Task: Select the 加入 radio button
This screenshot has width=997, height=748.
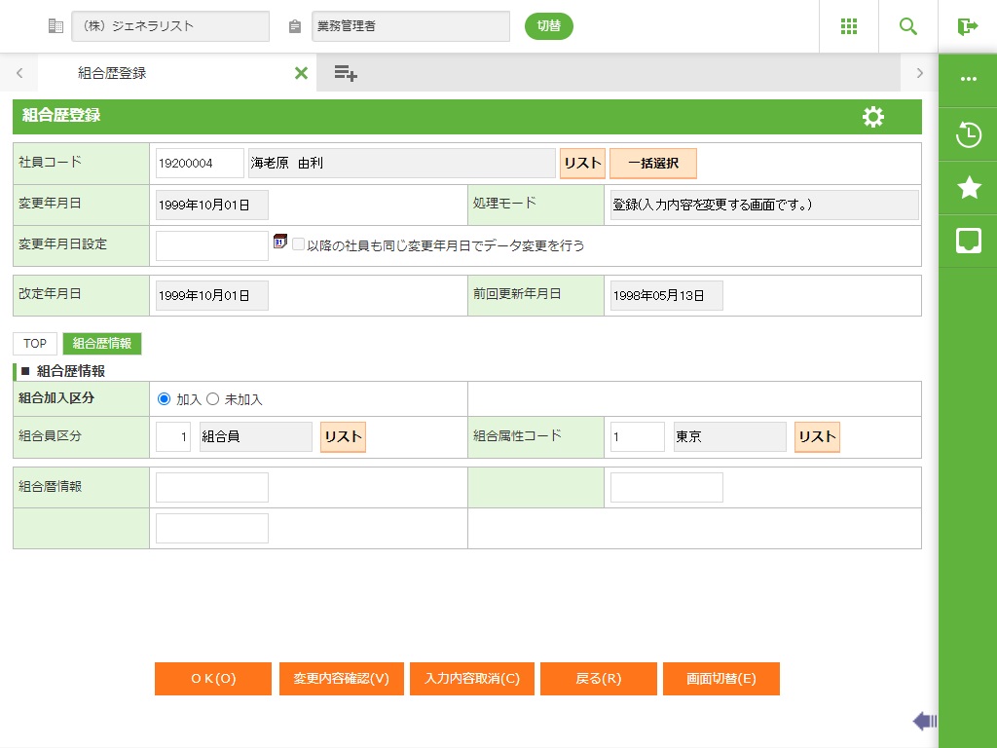Action: [x=164, y=399]
